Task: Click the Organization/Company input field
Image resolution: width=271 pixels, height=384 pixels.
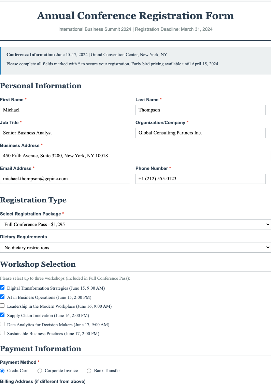Action: [200, 133]
